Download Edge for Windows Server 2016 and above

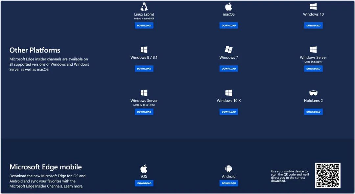coord(313,69)
